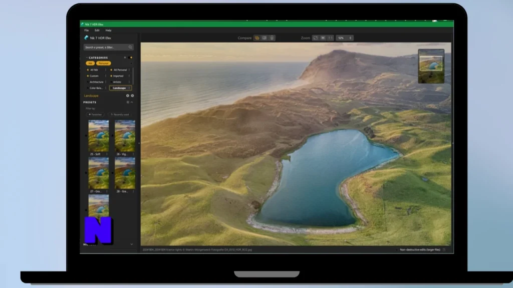Add a new category with plus icon
The image size is (513, 288).
pos(125,57)
